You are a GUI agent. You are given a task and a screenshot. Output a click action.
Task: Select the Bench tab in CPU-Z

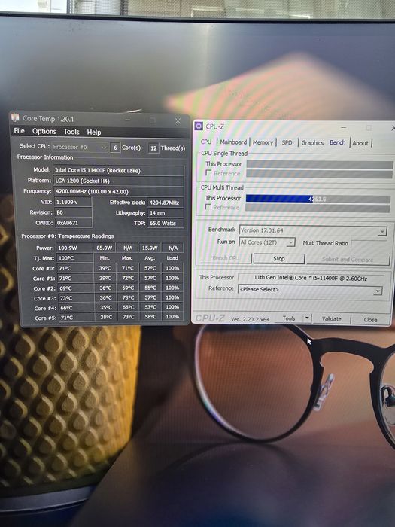[337, 142]
